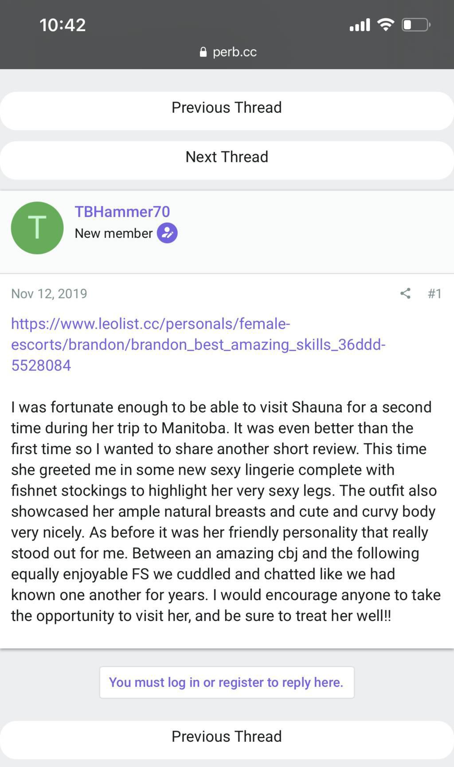This screenshot has width=454, height=767.
Task: Follow the leolist.cc personals link
Action: [198, 344]
